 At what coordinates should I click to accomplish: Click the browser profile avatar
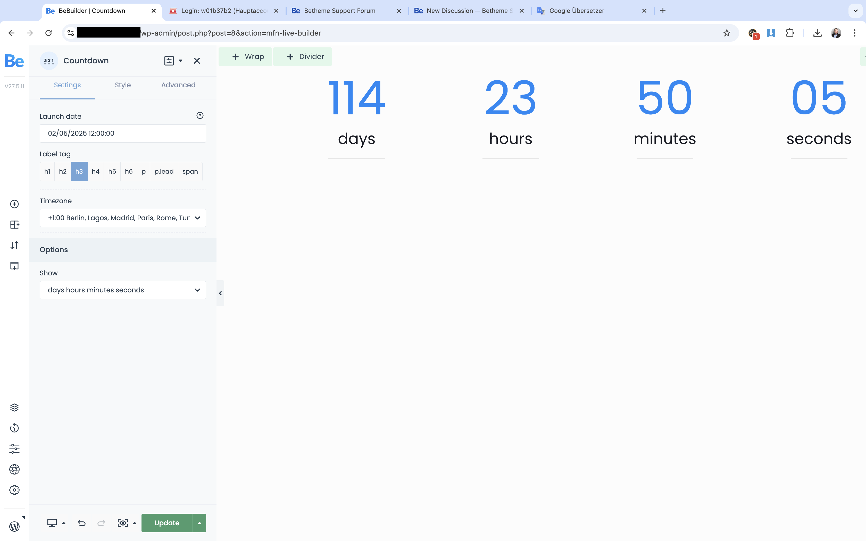coord(836,33)
